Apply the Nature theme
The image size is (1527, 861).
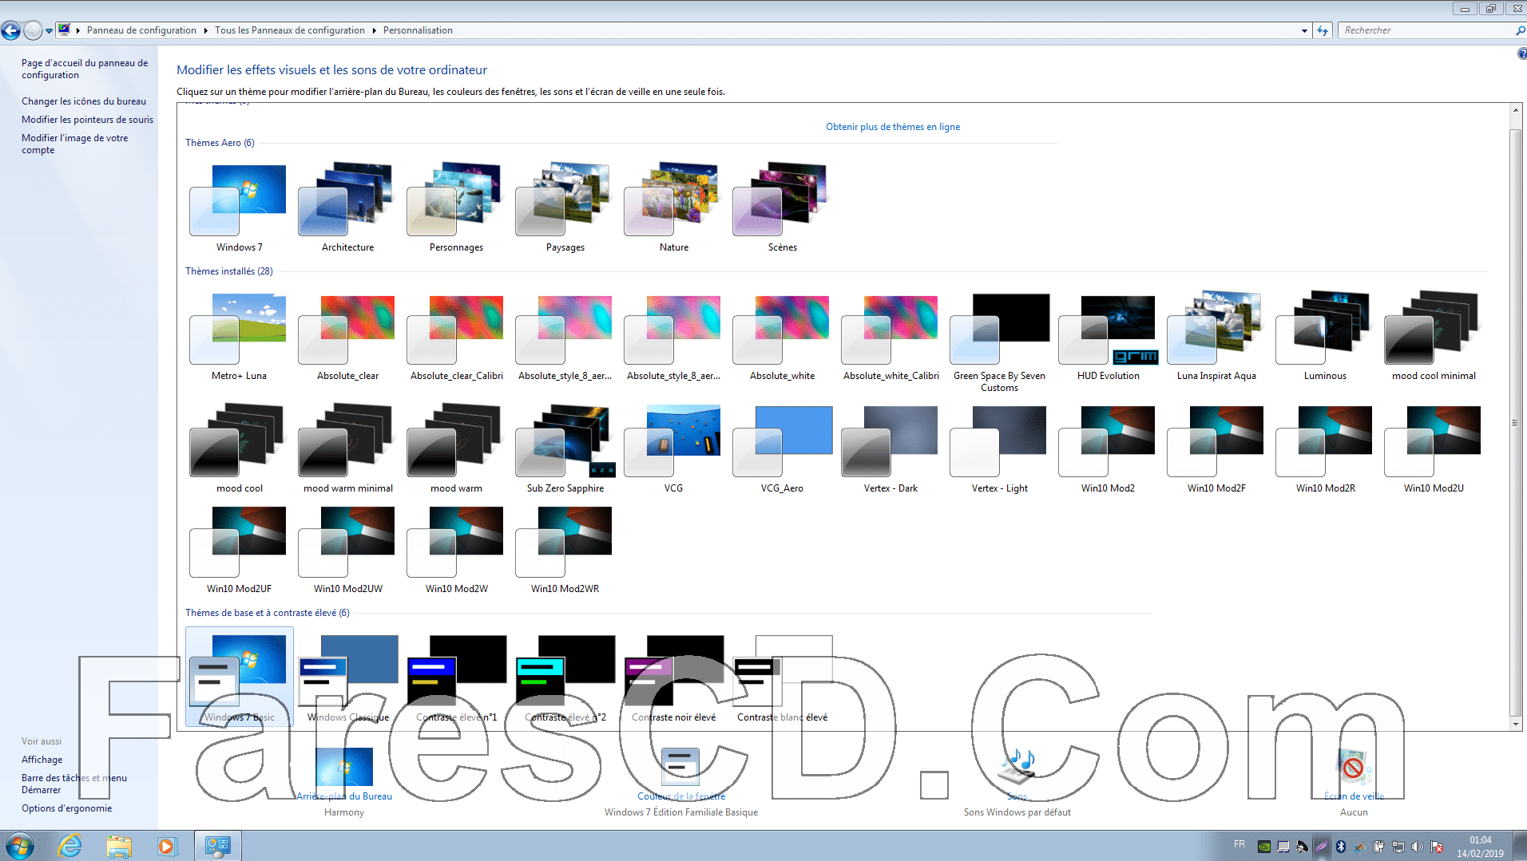pos(673,206)
